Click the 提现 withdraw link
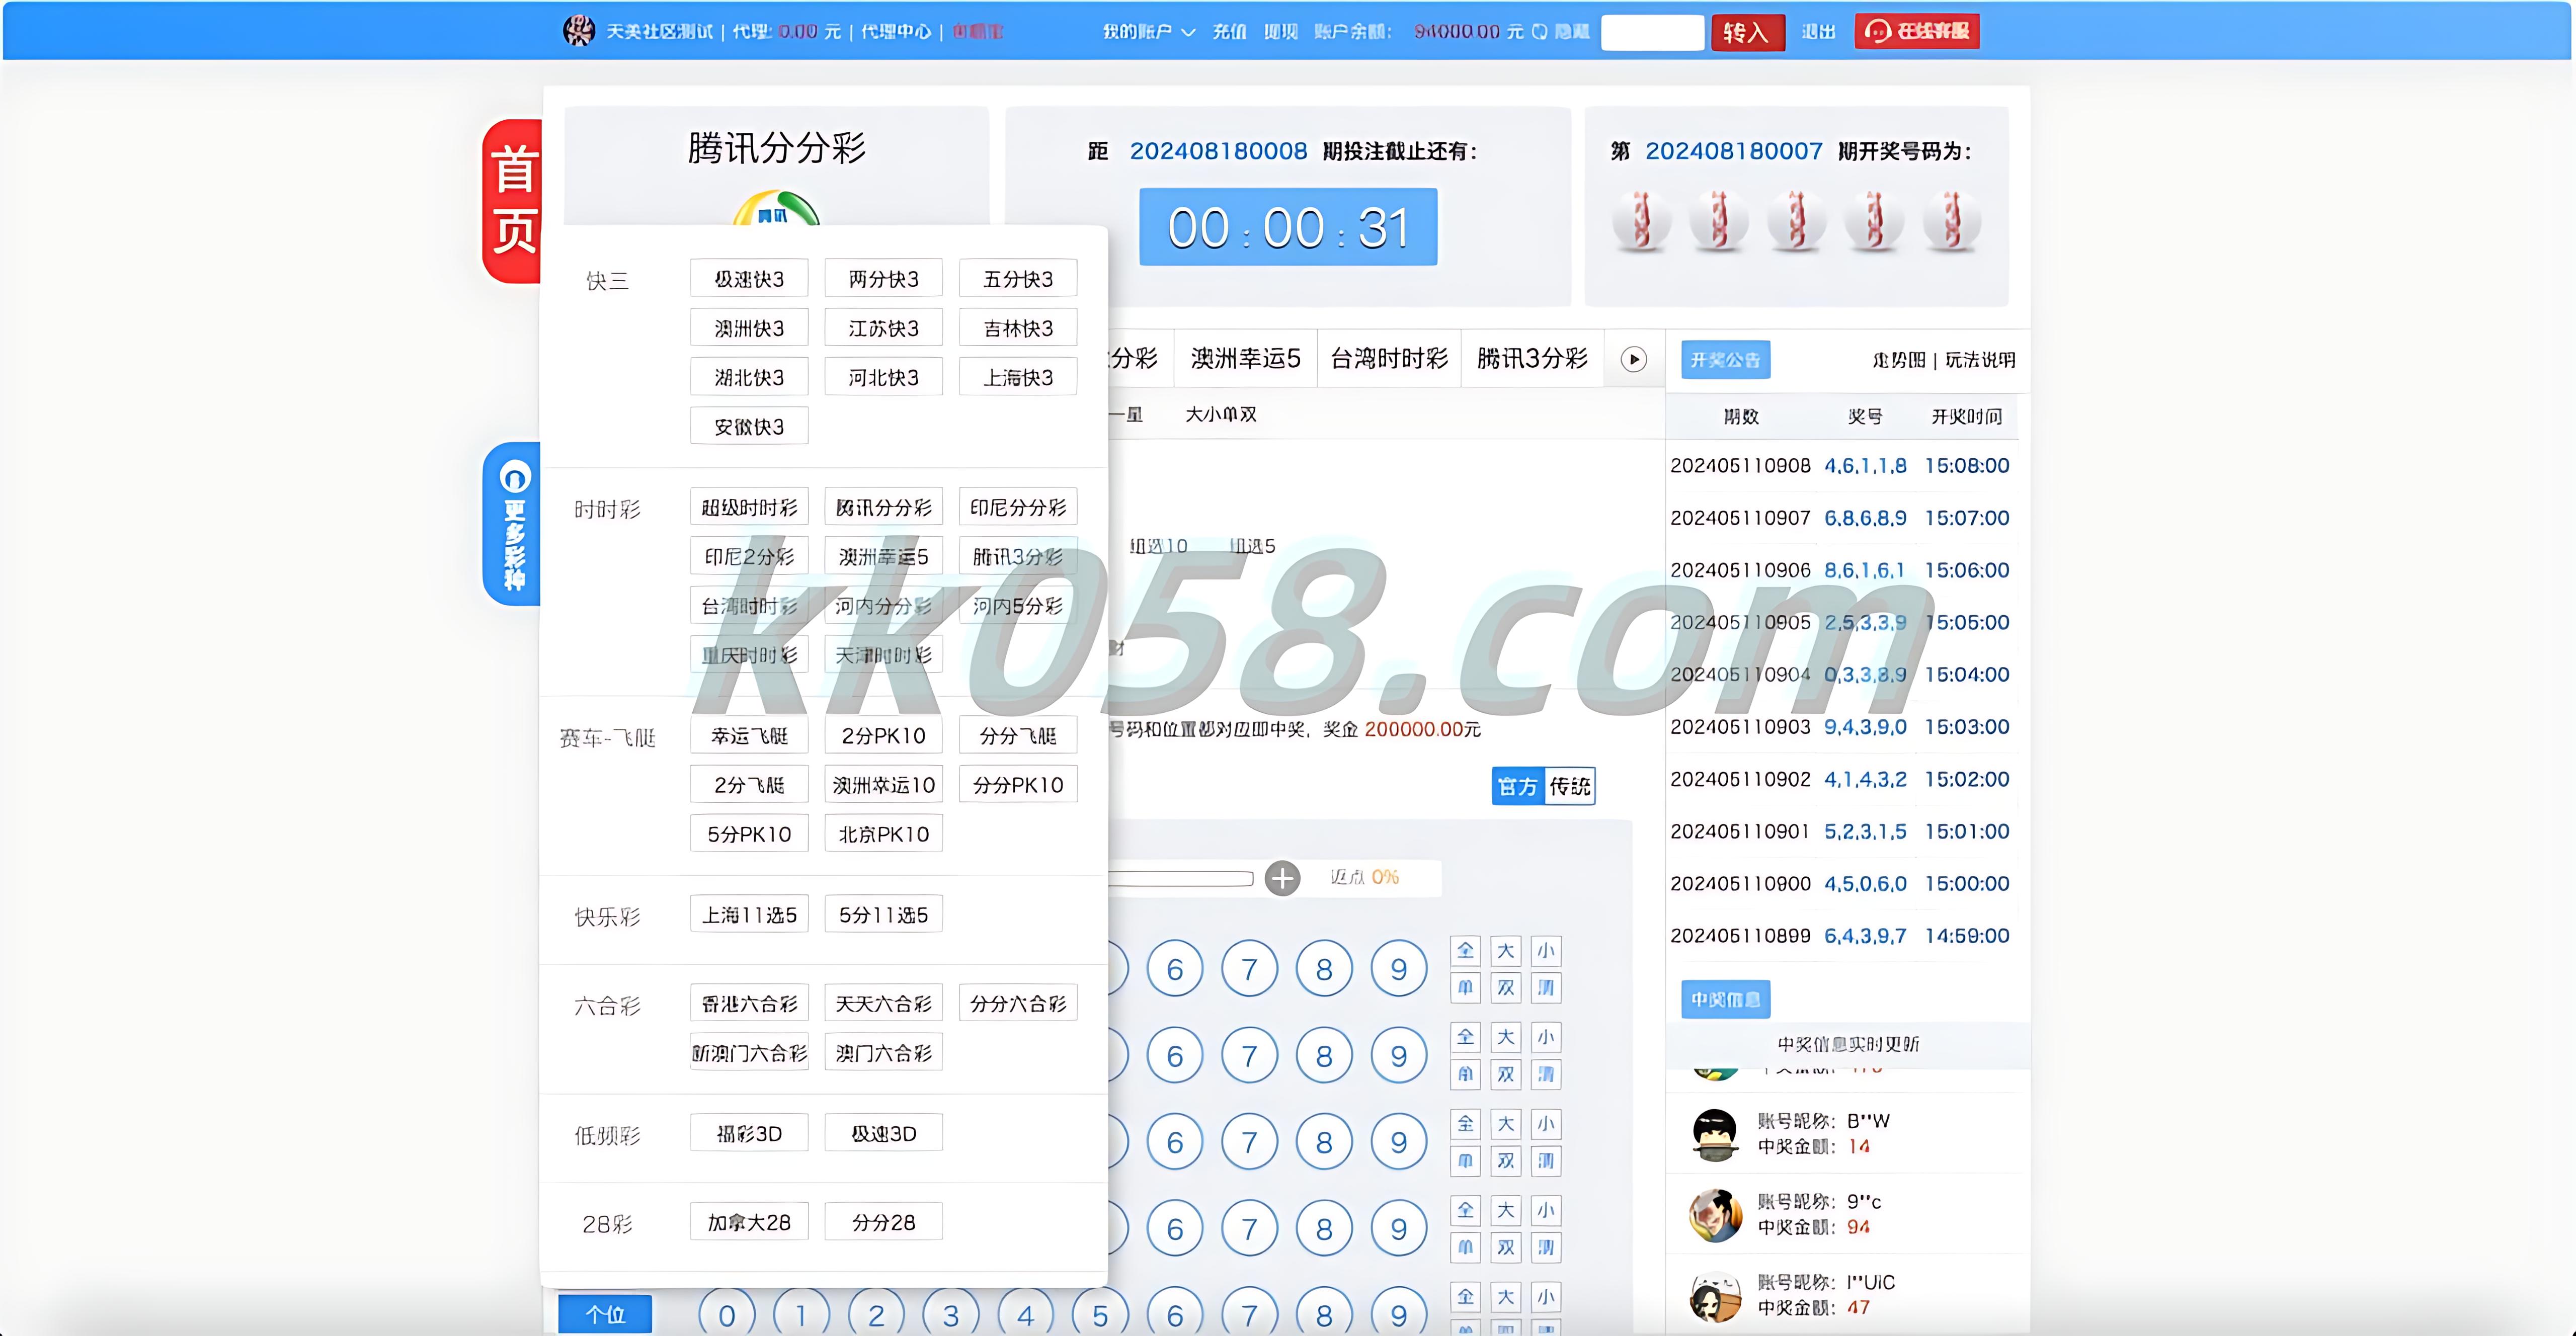Image resolution: width=2576 pixels, height=1336 pixels. tap(1280, 31)
